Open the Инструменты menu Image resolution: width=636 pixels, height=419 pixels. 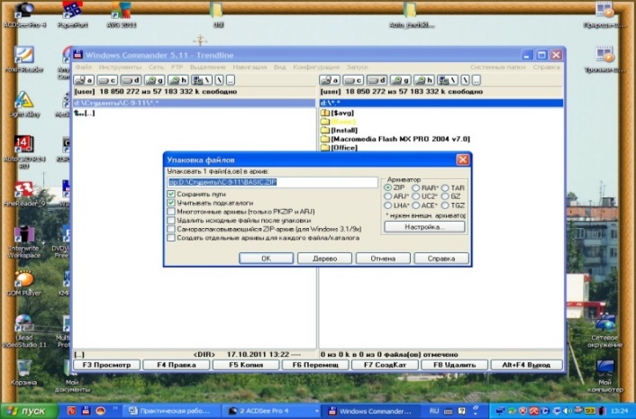120,67
